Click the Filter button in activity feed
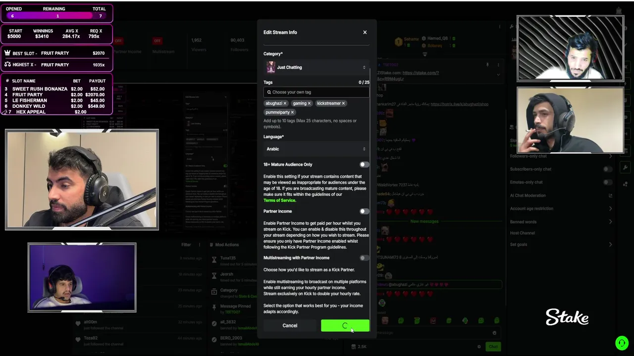 (186, 245)
